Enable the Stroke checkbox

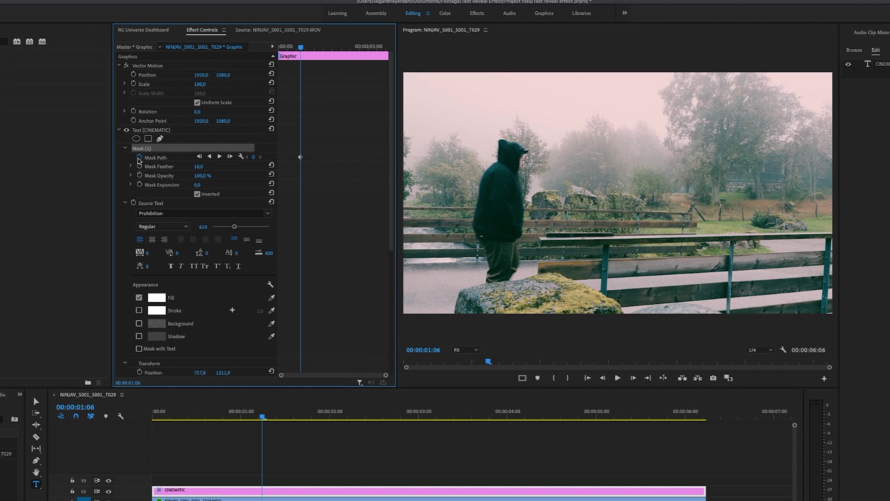tap(139, 310)
